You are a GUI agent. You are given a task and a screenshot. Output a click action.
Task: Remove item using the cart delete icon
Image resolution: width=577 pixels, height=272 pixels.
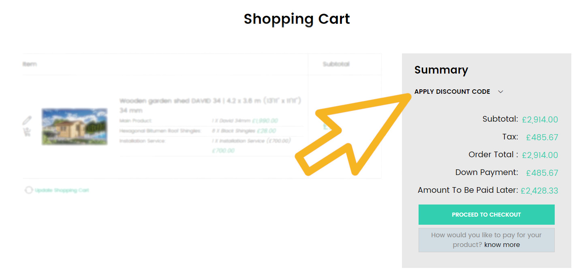(27, 132)
